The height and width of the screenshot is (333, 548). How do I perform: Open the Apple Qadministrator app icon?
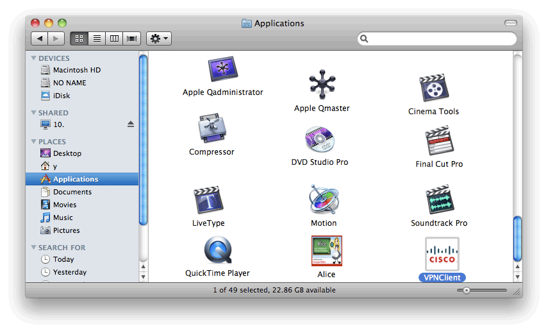tap(222, 69)
